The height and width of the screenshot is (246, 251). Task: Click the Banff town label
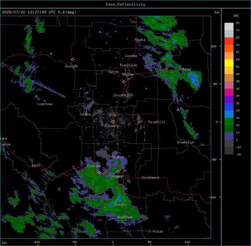(x=36, y=166)
